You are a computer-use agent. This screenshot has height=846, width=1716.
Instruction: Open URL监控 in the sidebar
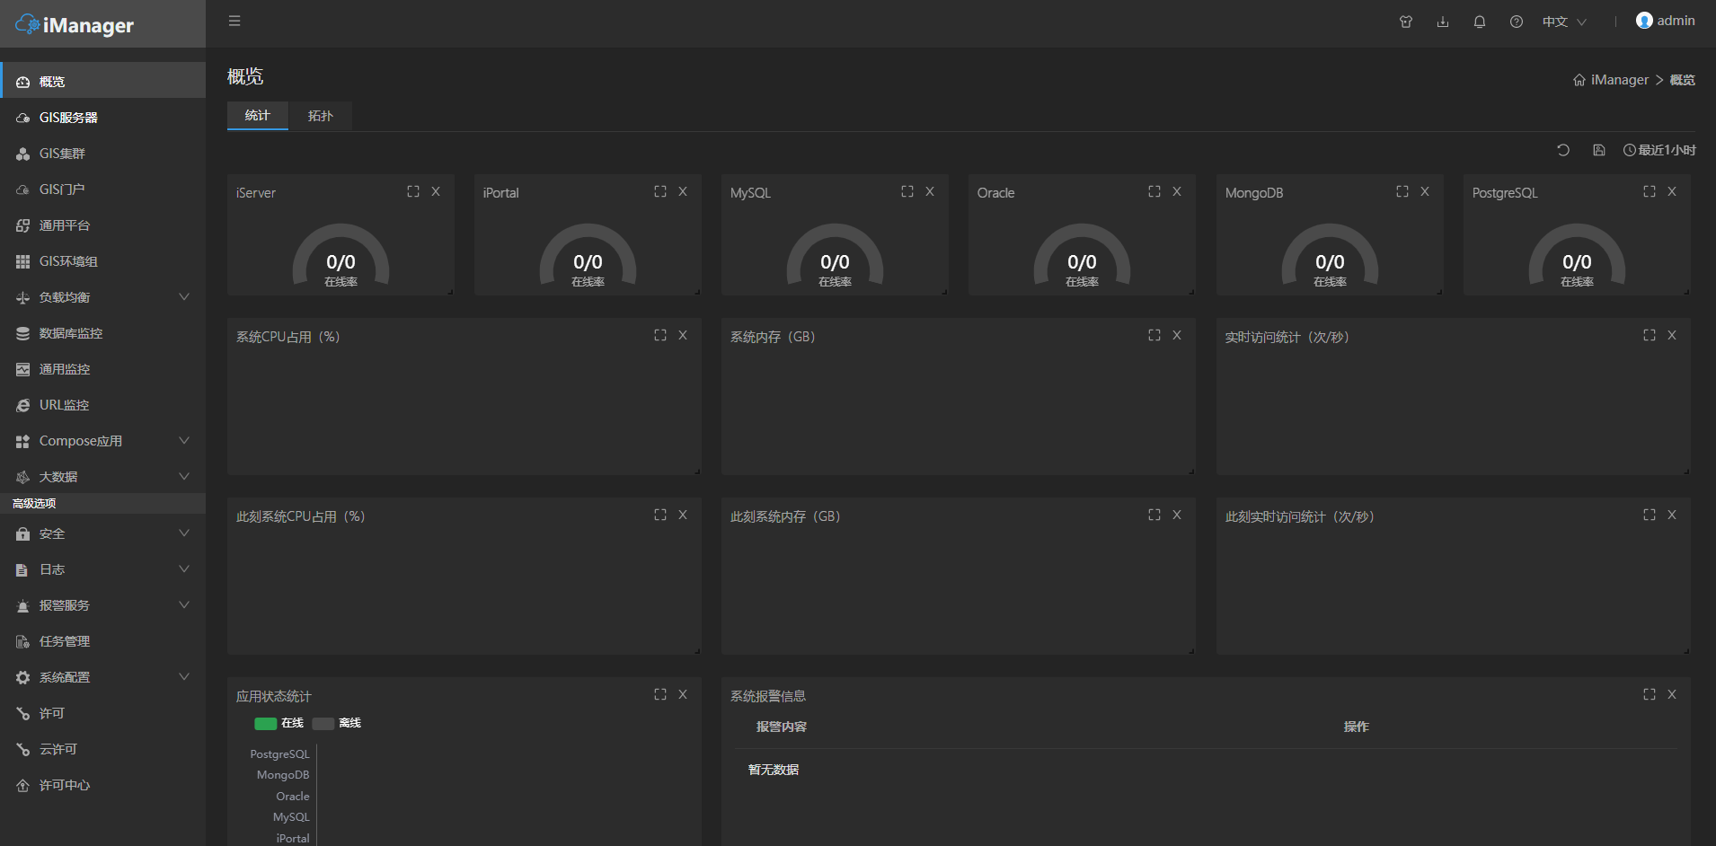(103, 404)
